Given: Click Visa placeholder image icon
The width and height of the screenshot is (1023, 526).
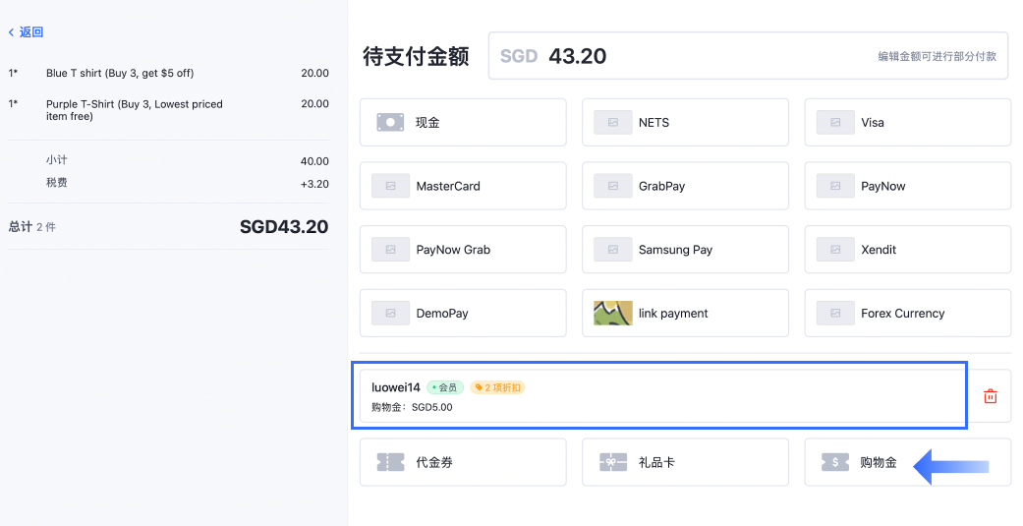Looking at the screenshot, I should coord(835,122).
